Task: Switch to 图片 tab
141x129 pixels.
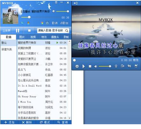Action: [x=22, y=37]
